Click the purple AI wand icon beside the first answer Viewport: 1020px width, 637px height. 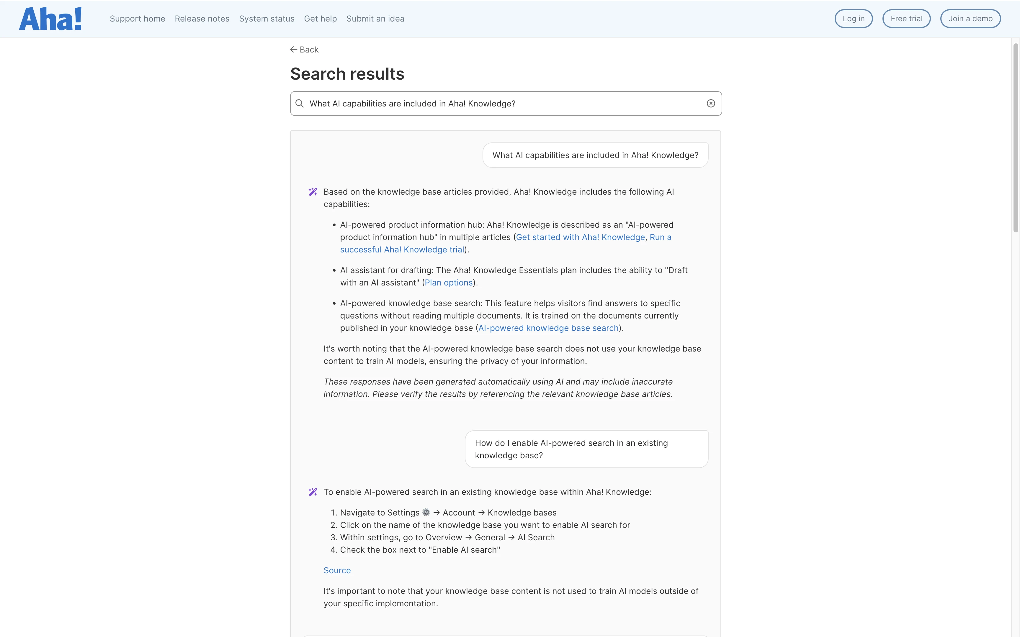313,192
